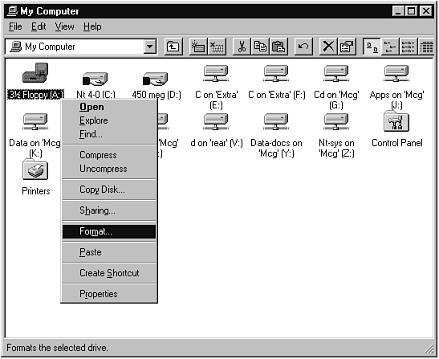Click the Copy toolbar icon

[x=260, y=47]
